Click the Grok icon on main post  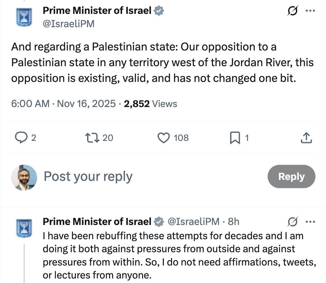tap(292, 11)
